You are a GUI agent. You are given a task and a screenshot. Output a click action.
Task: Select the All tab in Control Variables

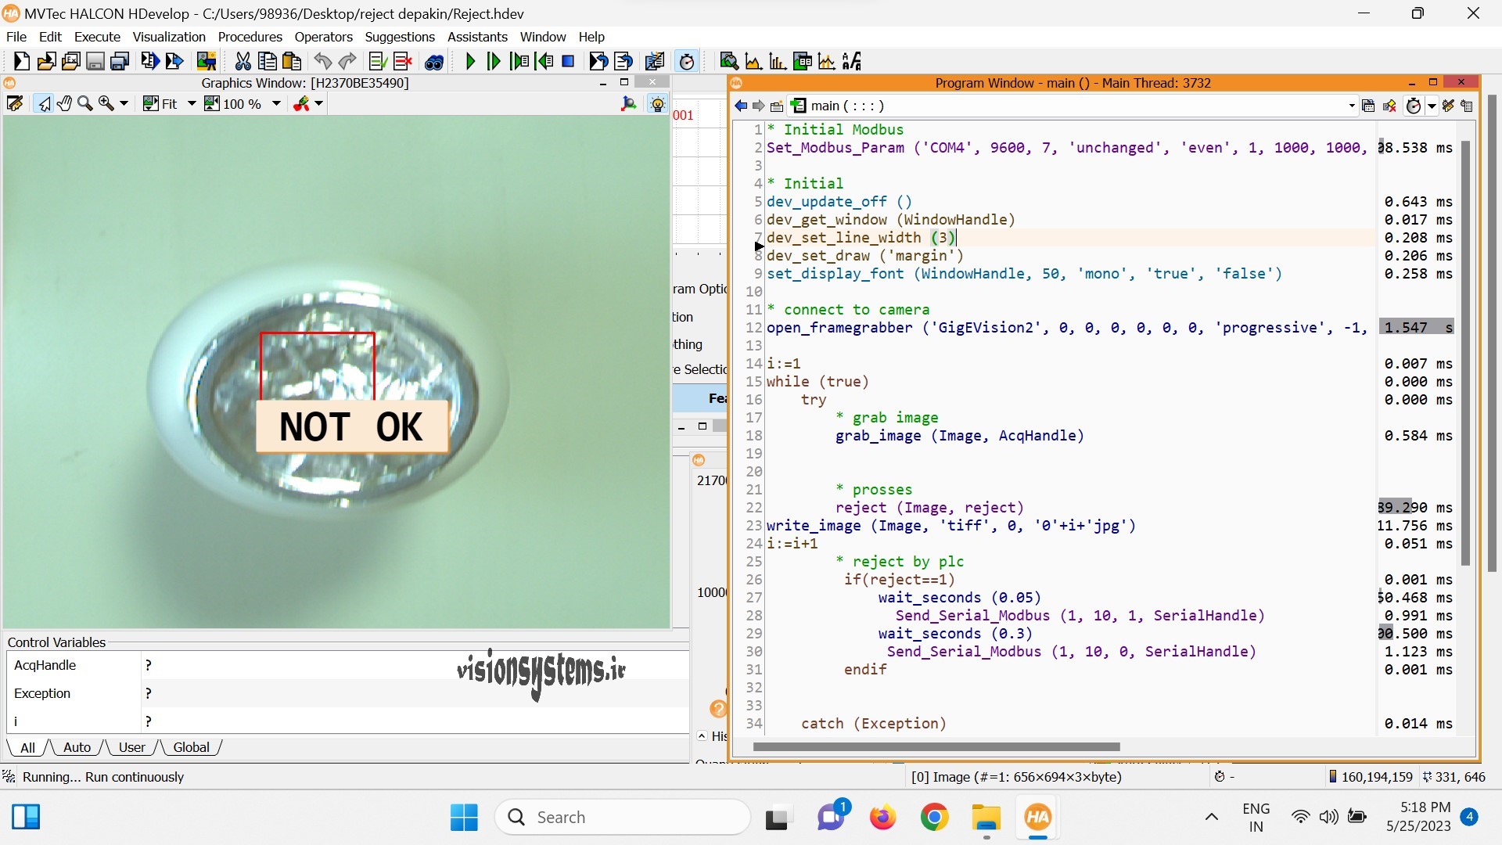[x=28, y=746]
